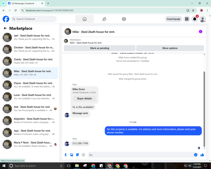Open the Windows Start menu

tap(4, 166)
